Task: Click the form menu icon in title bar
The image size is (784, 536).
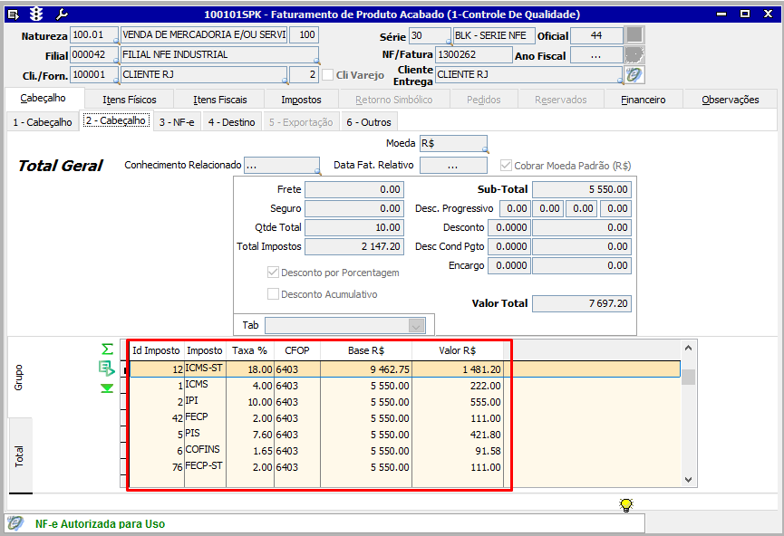Action: (13, 14)
